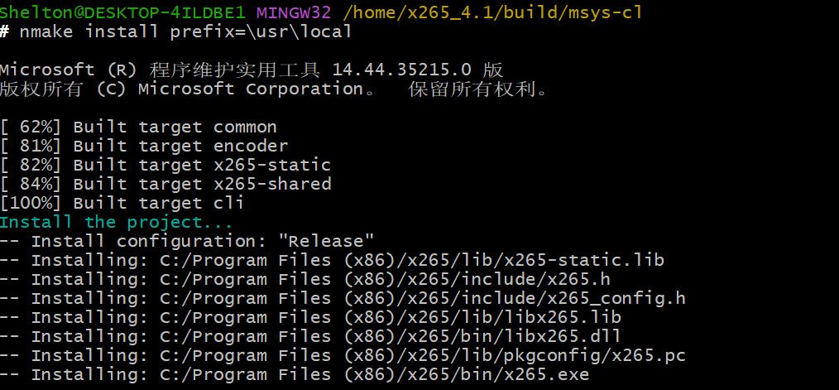This screenshot has height=390, width=839.
Task: Click the [ 81%] Built target encoder line
Action: point(144,146)
